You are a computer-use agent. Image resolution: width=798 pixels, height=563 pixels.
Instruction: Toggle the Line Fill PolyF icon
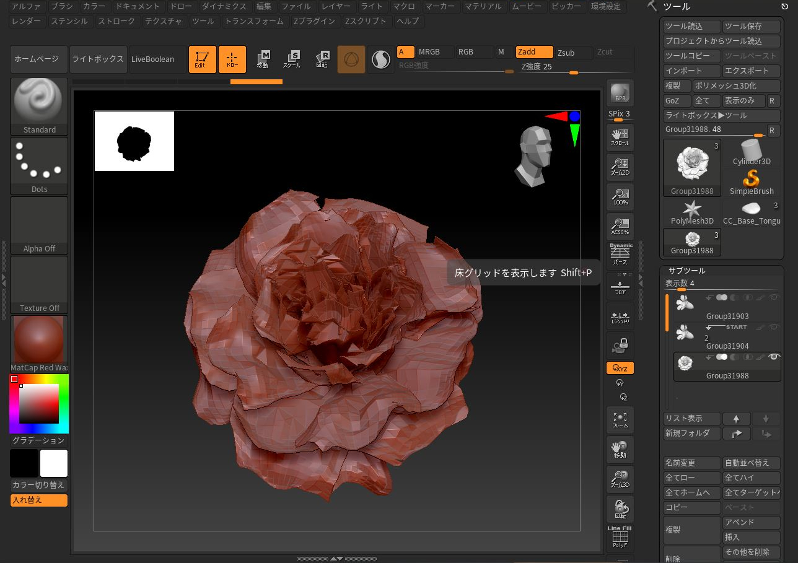point(620,537)
